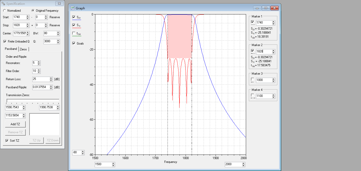
Task: Click the Resonators field showing 5
Action: (x=35, y=63)
